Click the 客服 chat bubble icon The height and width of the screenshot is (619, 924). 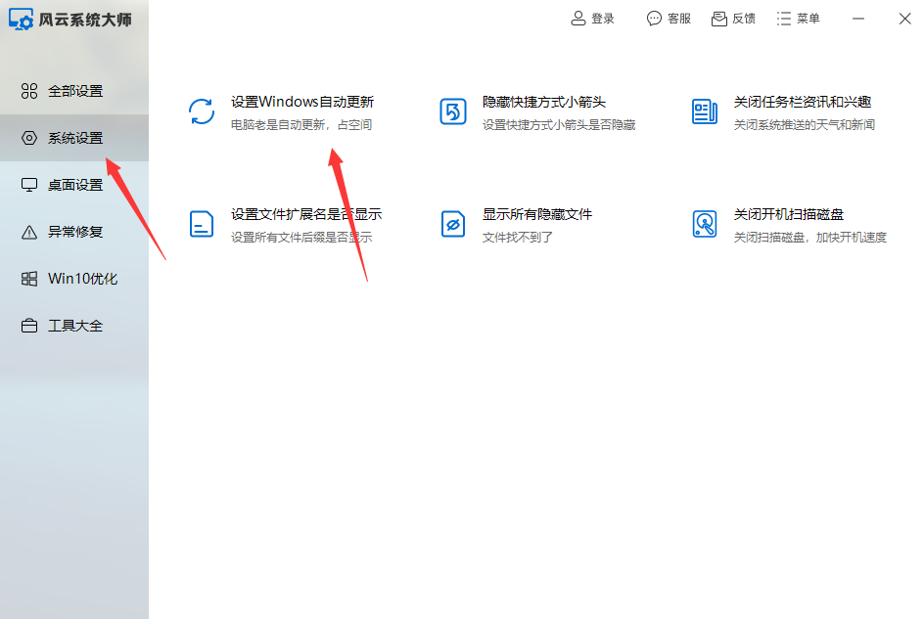(x=654, y=19)
